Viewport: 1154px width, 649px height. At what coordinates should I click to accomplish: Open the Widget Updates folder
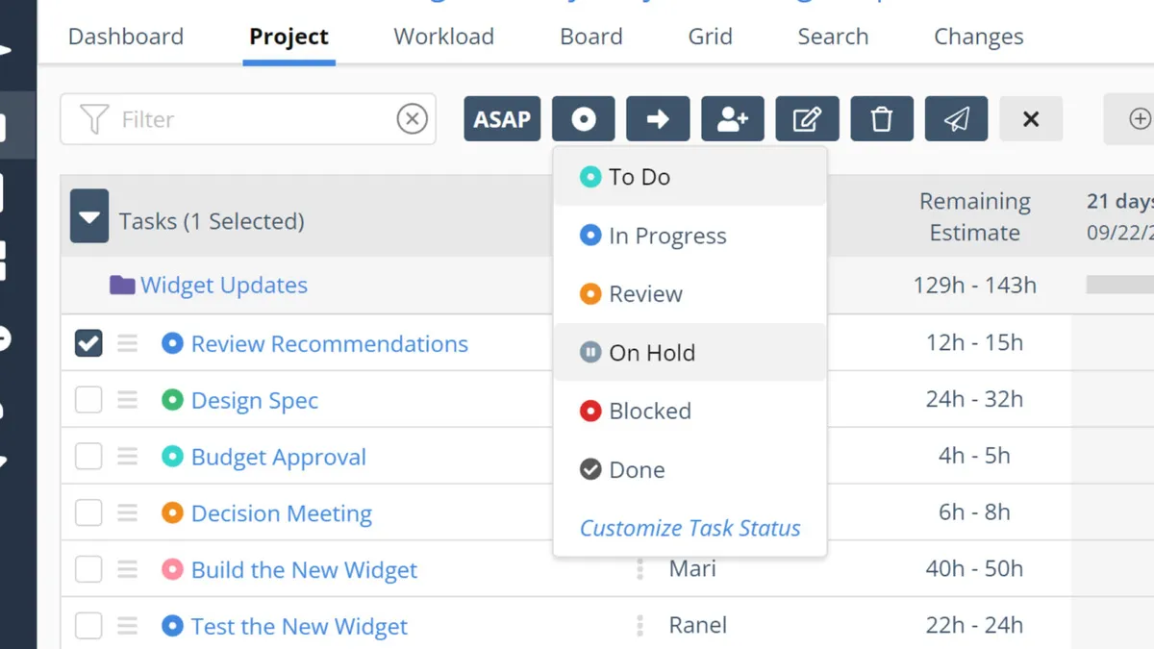223,286
